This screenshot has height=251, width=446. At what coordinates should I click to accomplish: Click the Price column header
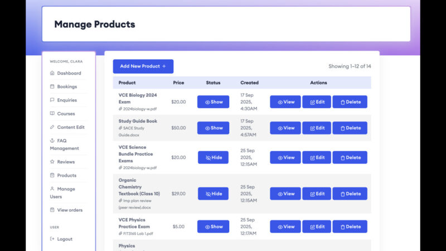178,83
